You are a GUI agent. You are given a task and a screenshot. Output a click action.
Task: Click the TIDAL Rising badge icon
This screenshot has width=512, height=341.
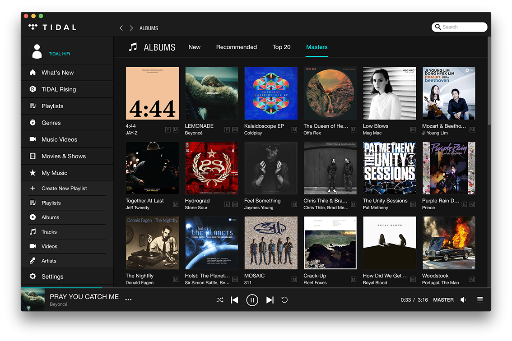pyautogui.click(x=33, y=89)
